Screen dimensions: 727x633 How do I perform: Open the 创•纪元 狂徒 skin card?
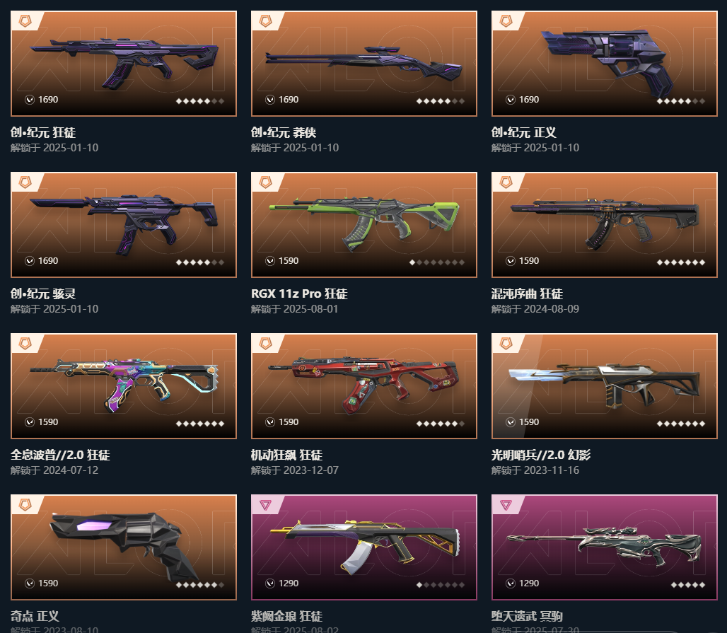[124, 64]
